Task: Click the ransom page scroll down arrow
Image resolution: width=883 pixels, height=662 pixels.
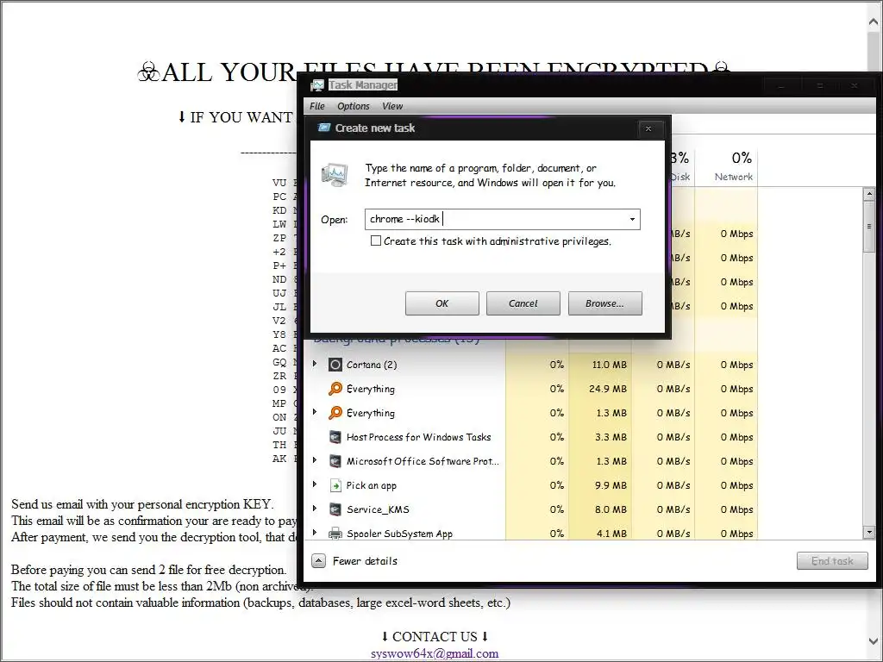Action: tap(874, 640)
